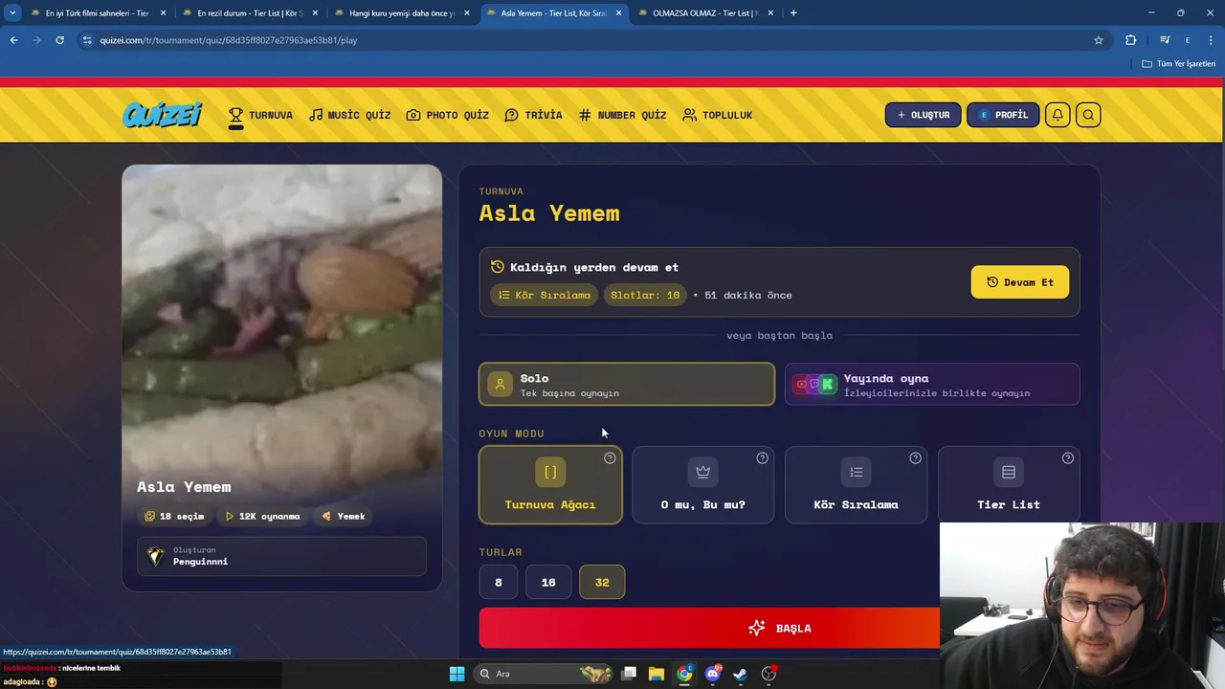
Task: Click the site information icon in address bar
Action: point(87,40)
